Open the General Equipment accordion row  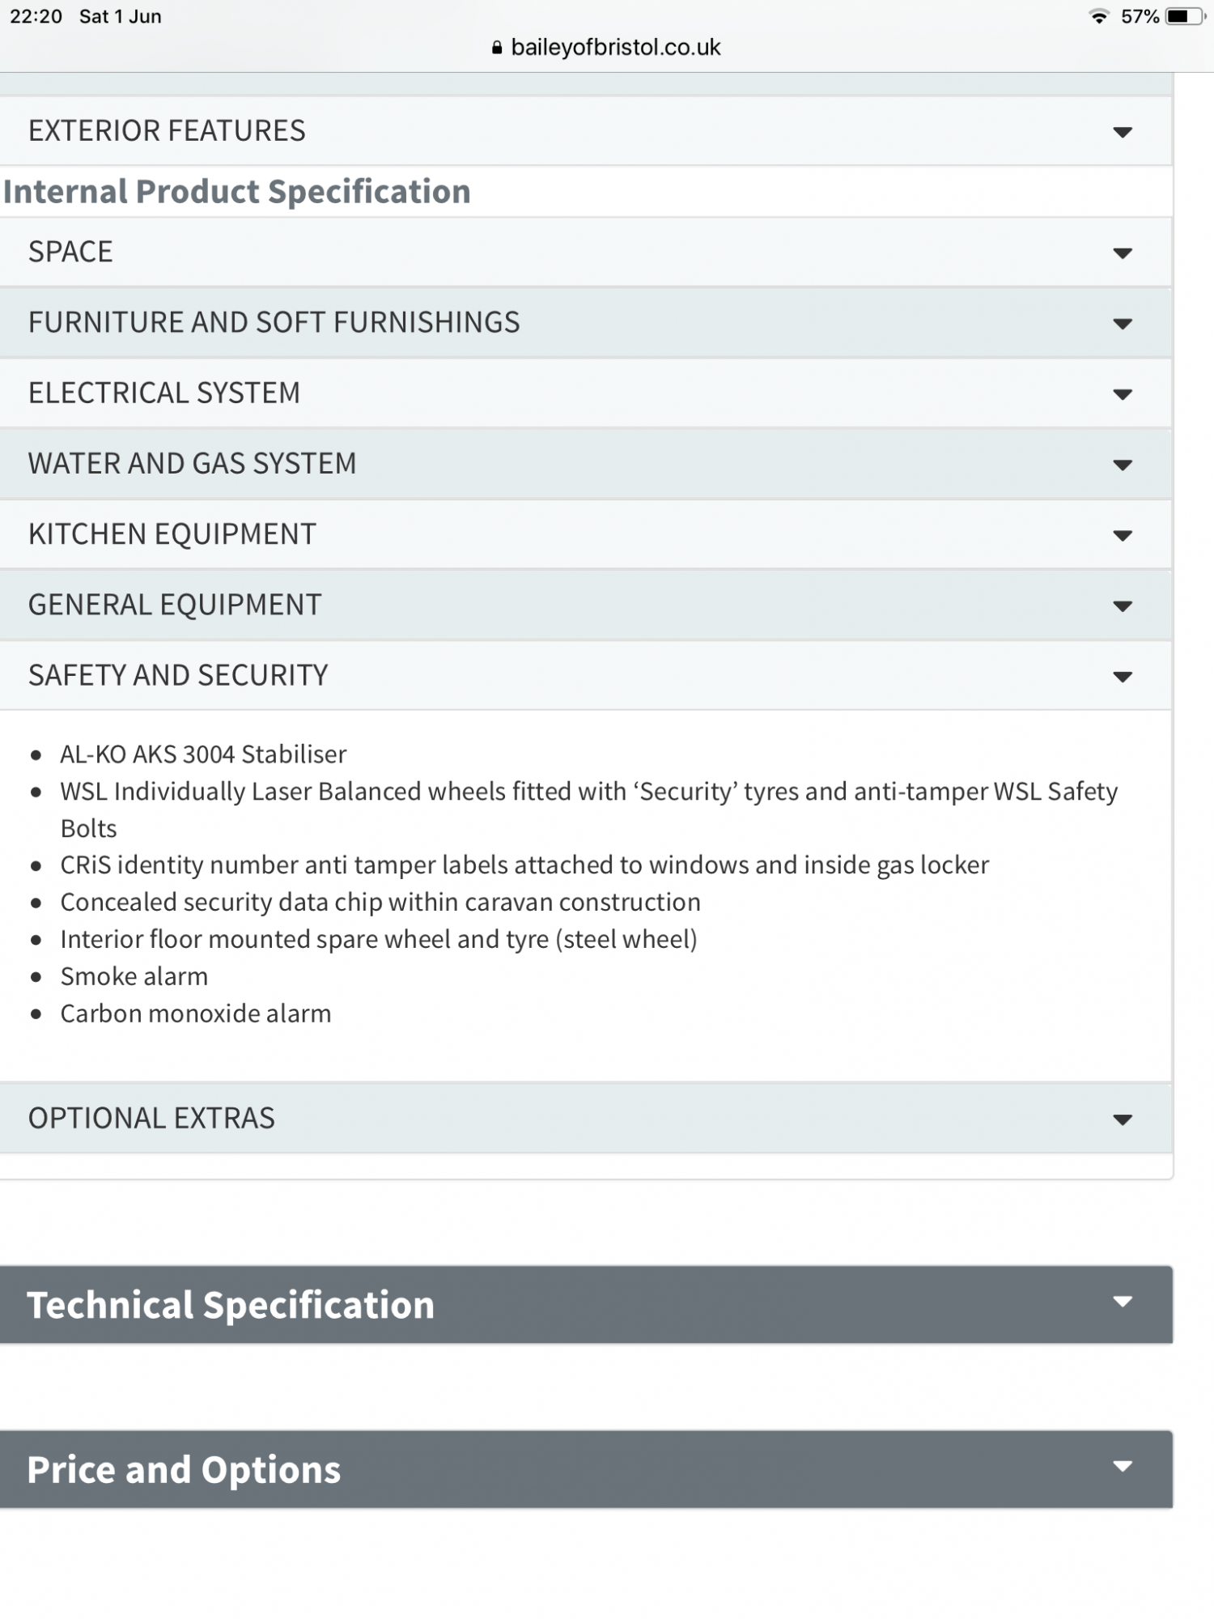click(x=586, y=605)
